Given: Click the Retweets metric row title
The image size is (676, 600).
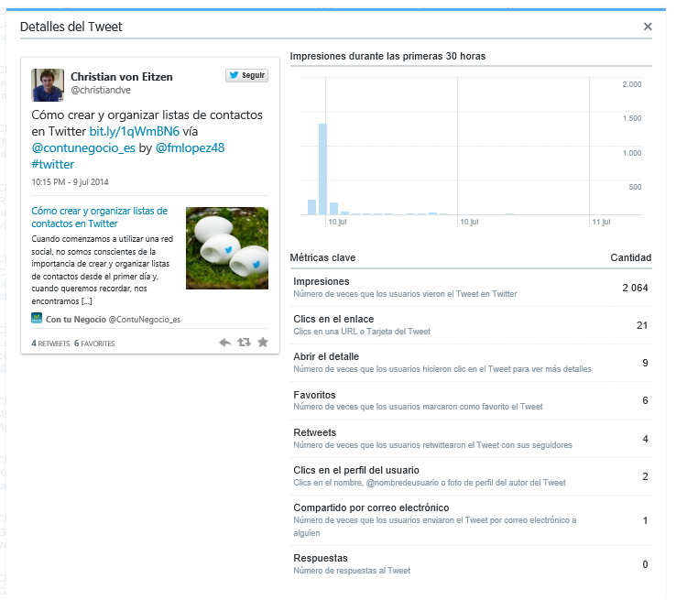Looking at the screenshot, I should tap(315, 432).
